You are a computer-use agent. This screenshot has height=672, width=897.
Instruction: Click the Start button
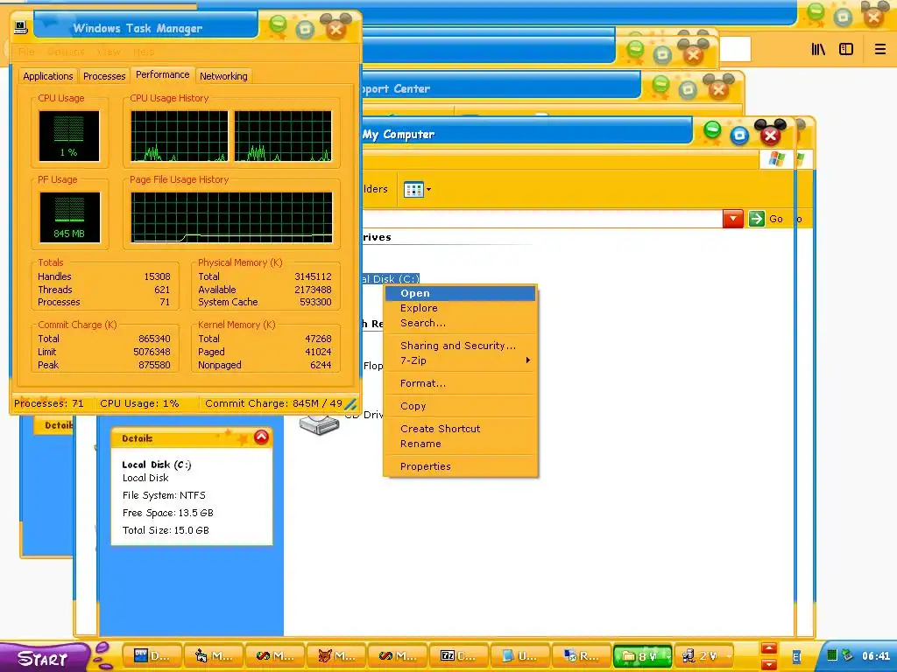tap(44, 658)
